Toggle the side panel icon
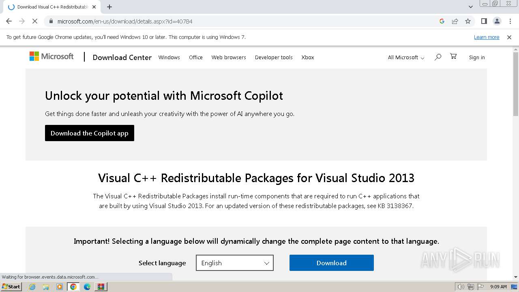The image size is (519, 292). click(484, 21)
